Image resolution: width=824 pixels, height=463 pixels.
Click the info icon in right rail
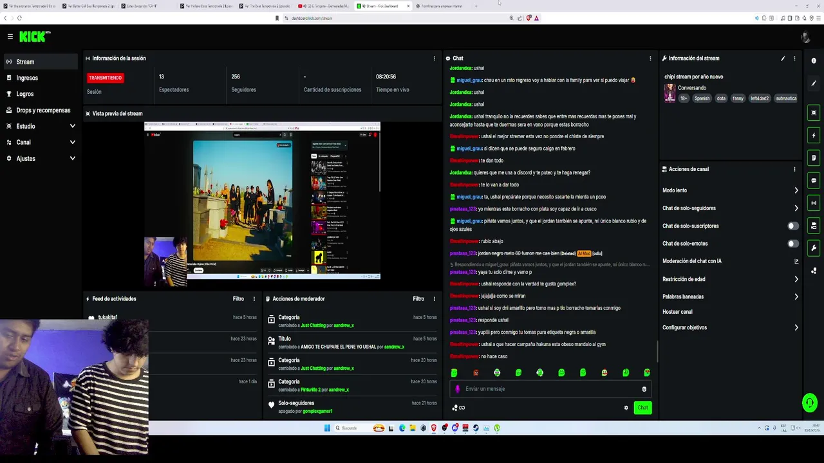click(x=814, y=61)
